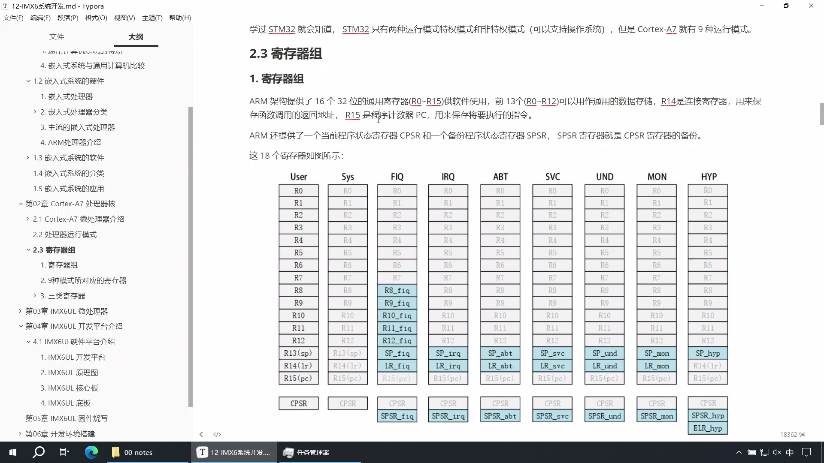Open the 格式(O) menu
Screen dimensions: 824x463
[x=96, y=18]
